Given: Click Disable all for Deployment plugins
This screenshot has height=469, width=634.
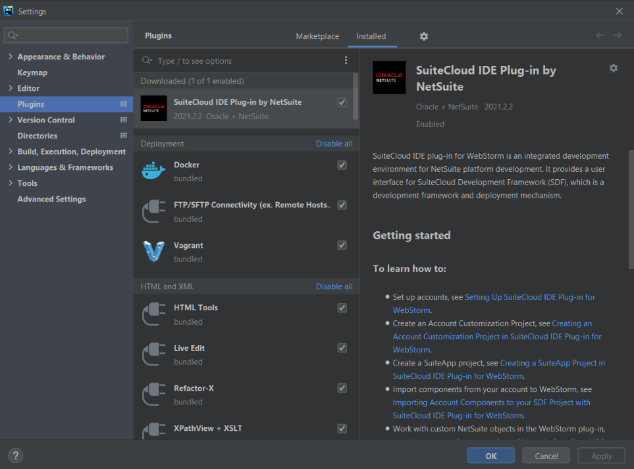Looking at the screenshot, I should click(x=334, y=144).
